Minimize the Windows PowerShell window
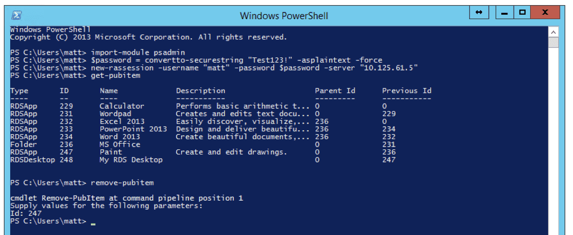Screen dimensions: 573x235 click(x=505, y=12)
